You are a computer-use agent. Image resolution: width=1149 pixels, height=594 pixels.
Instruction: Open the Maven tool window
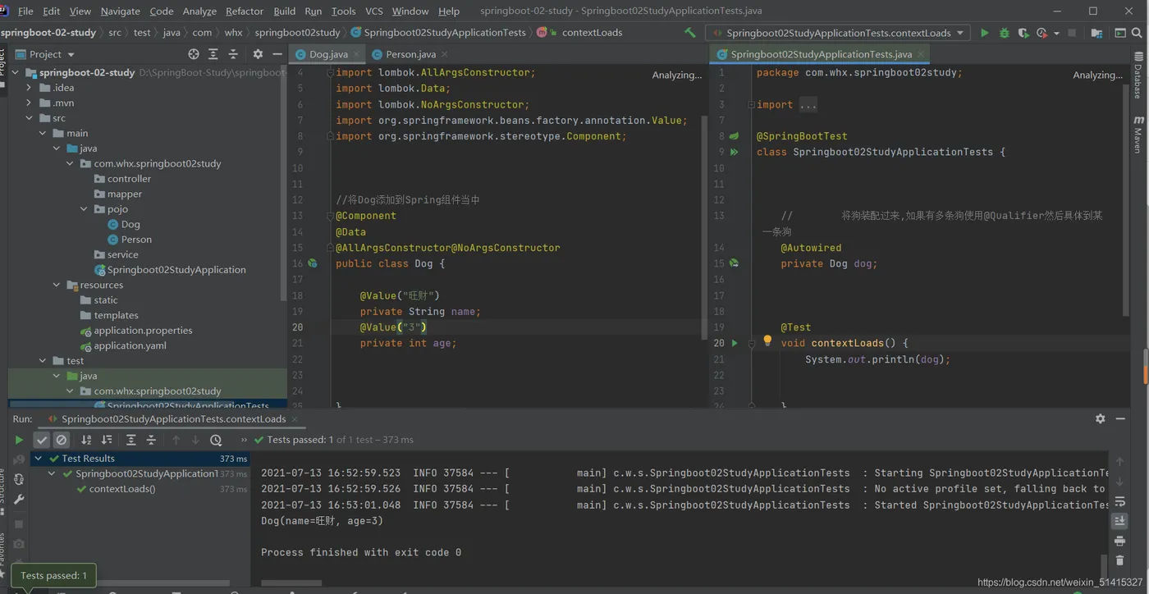[1138, 135]
